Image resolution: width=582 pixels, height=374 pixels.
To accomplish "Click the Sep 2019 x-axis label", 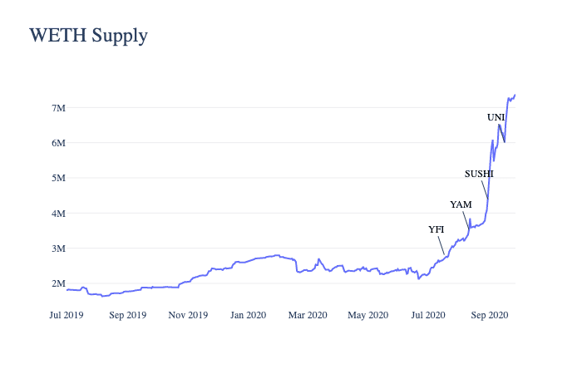I will pos(128,315).
